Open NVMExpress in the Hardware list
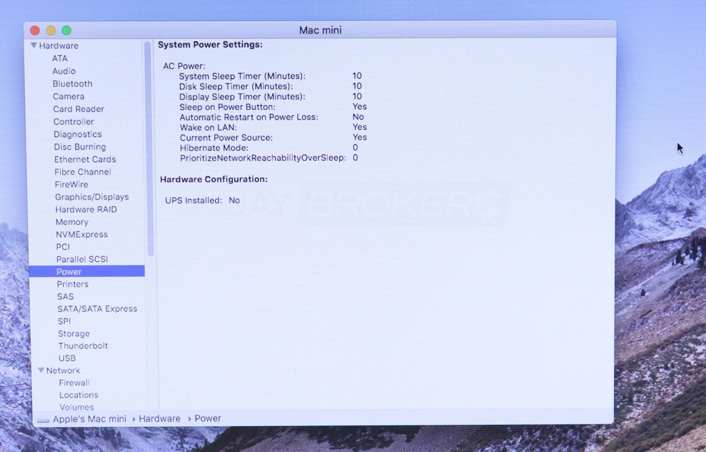This screenshot has height=452, width=706. click(82, 235)
